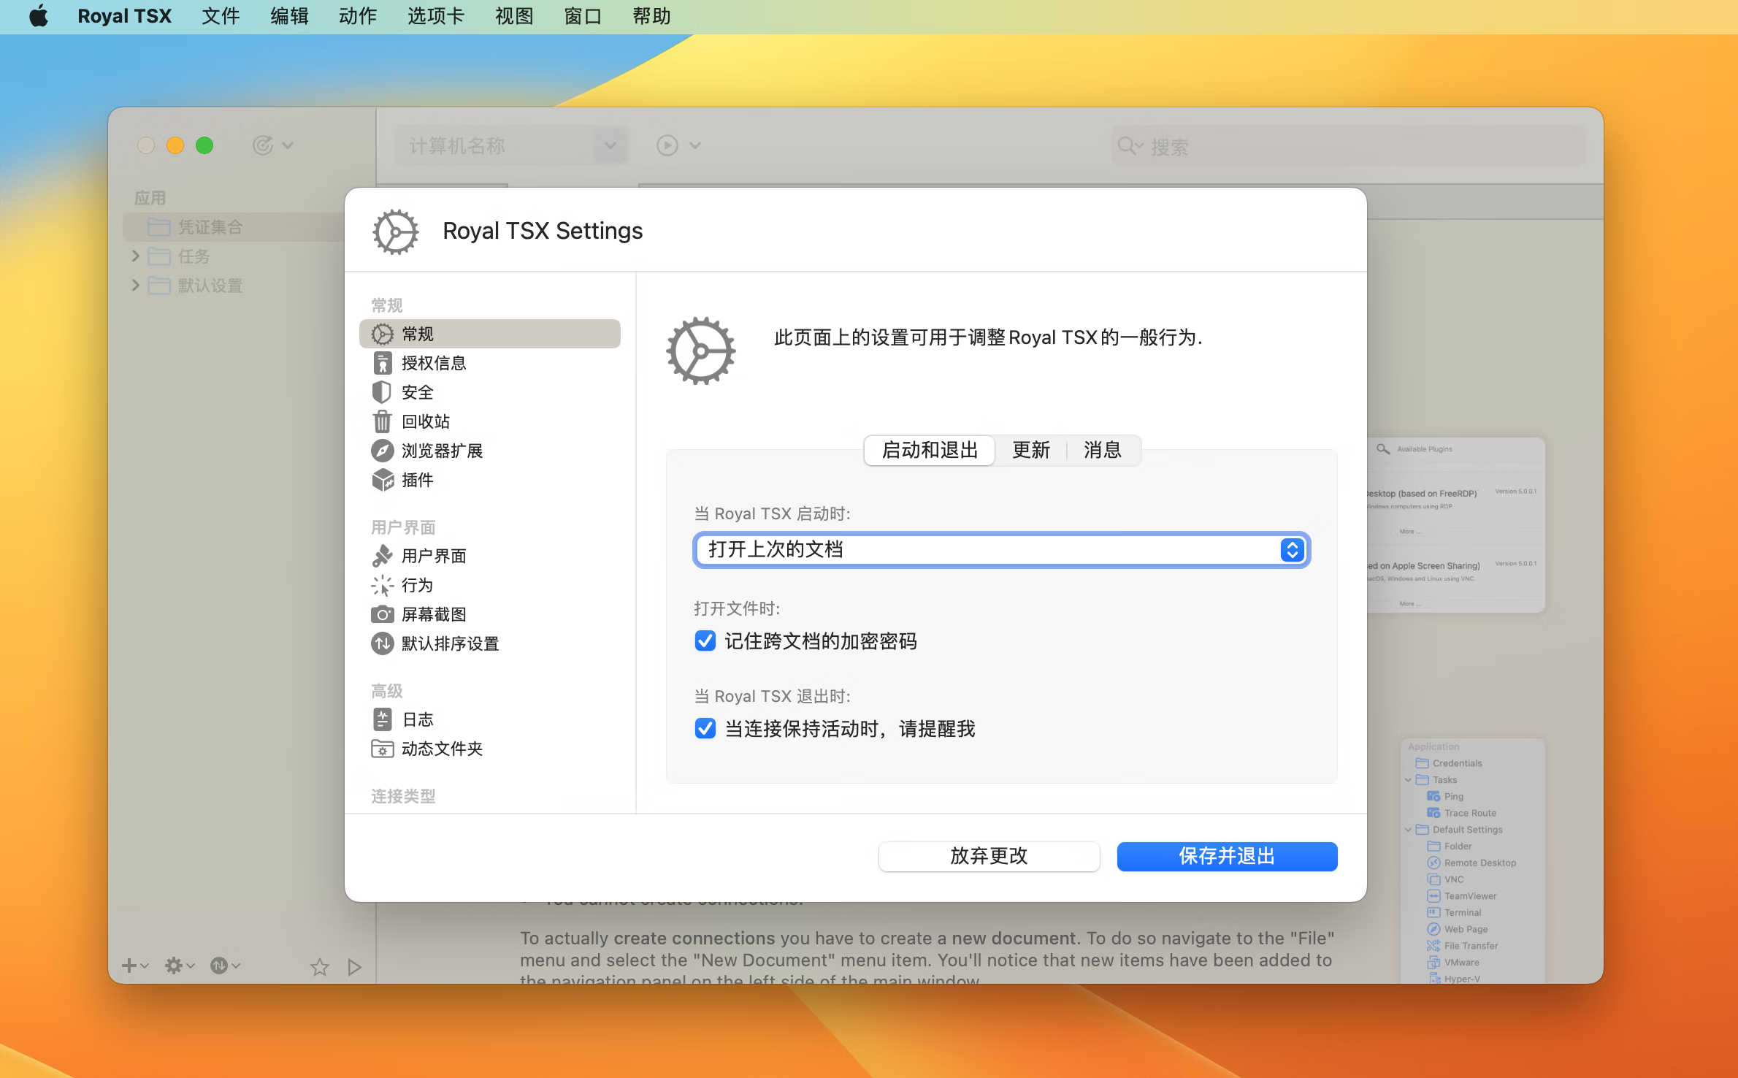Open the 日志 log settings

[x=417, y=719]
